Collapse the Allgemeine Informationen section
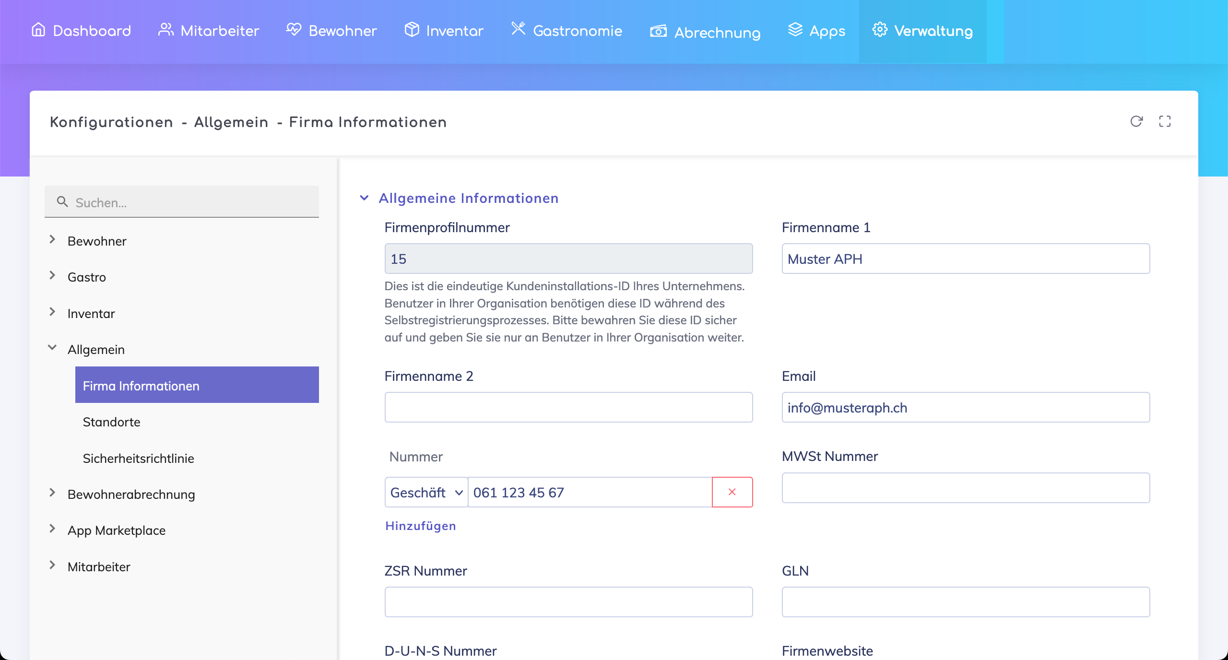1228x660 pixels. [365, 198]
